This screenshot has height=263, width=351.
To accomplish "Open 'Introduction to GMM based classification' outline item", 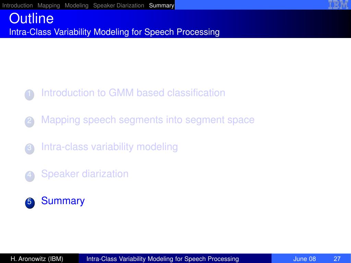I will 133,93.
